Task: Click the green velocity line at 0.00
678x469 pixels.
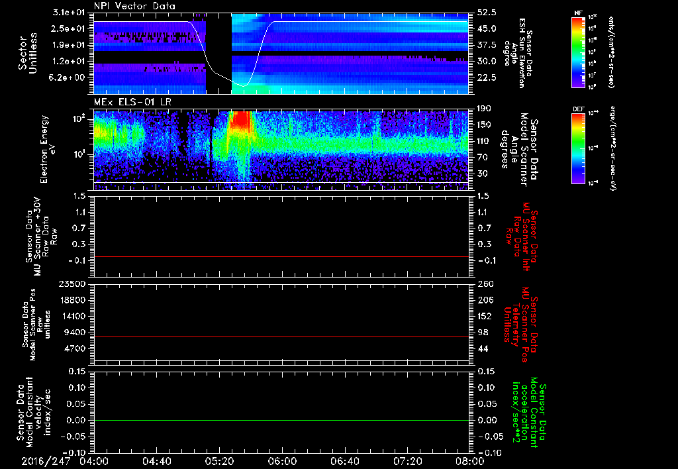Action: [281, 420]
